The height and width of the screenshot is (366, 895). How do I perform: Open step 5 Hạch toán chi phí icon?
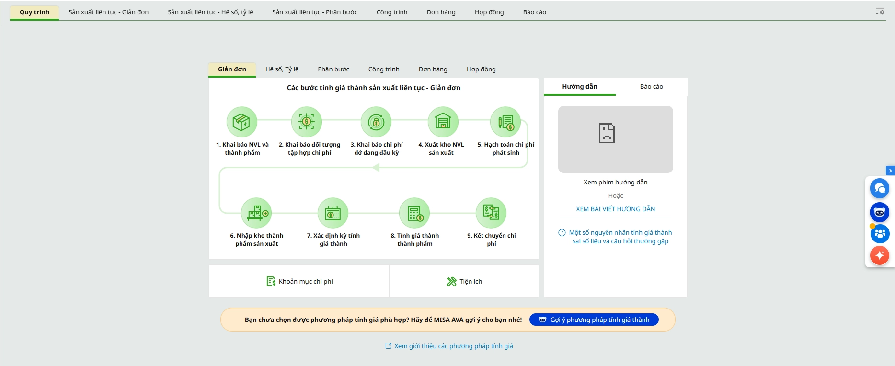click(x=505, y=122)
